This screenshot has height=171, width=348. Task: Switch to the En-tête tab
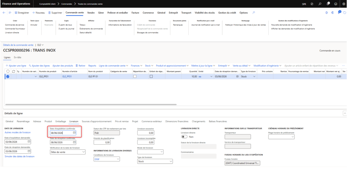pyautogui.click(x=18, y=57)
